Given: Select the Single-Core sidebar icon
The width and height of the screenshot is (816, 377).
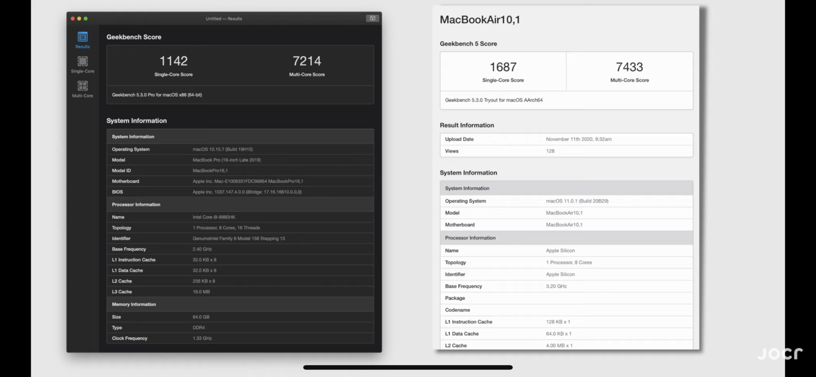Looking at the screenshot, I should click(82, 64).
